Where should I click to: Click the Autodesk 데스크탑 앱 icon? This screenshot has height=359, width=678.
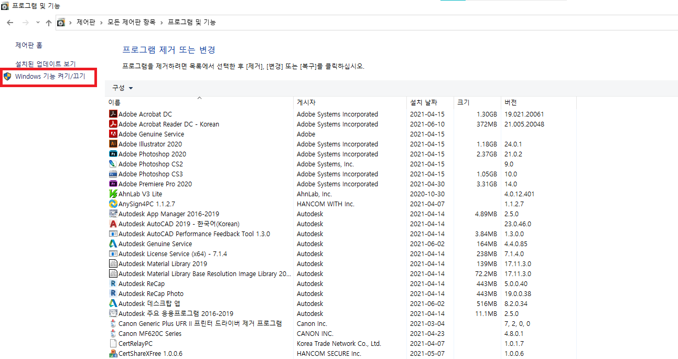pyautogui.click(x=113, y=303)
